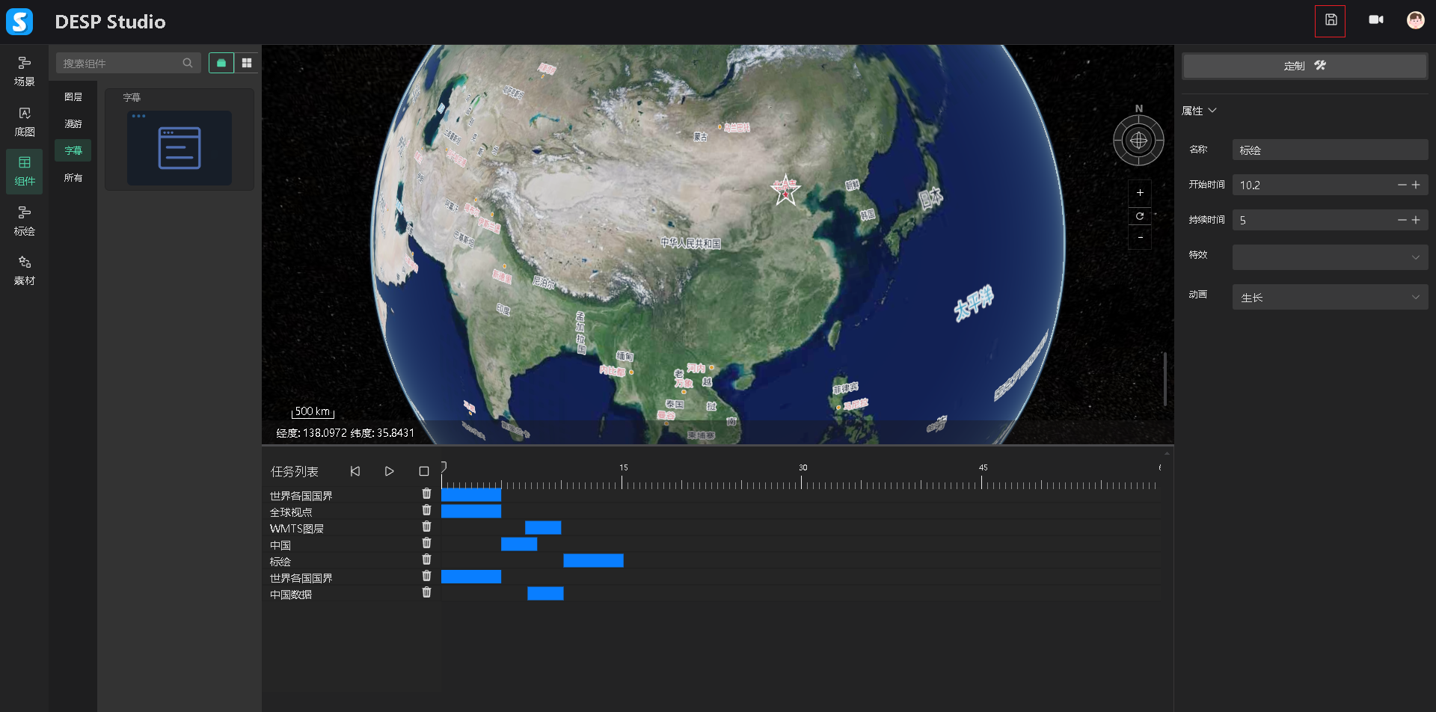The width and height of the screenshot is (1436, 712).
Task: Delete the 标绘 task with trash icon
Action: pos(426,560)
